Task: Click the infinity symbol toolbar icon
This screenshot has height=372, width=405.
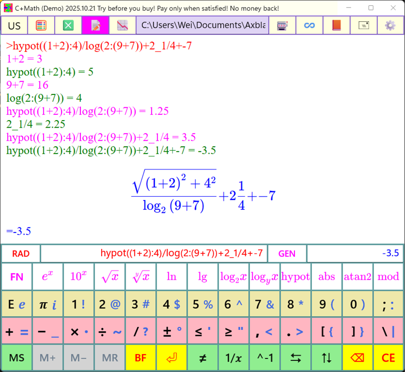Action: click(309, 25)
